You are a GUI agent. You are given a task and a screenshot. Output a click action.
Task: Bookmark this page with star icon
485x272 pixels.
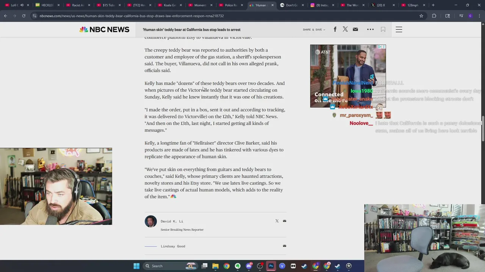point(421,16)
